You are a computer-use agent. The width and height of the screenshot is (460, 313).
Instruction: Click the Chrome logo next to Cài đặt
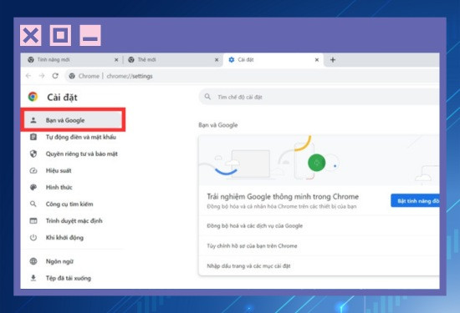[x=33, y=97]
